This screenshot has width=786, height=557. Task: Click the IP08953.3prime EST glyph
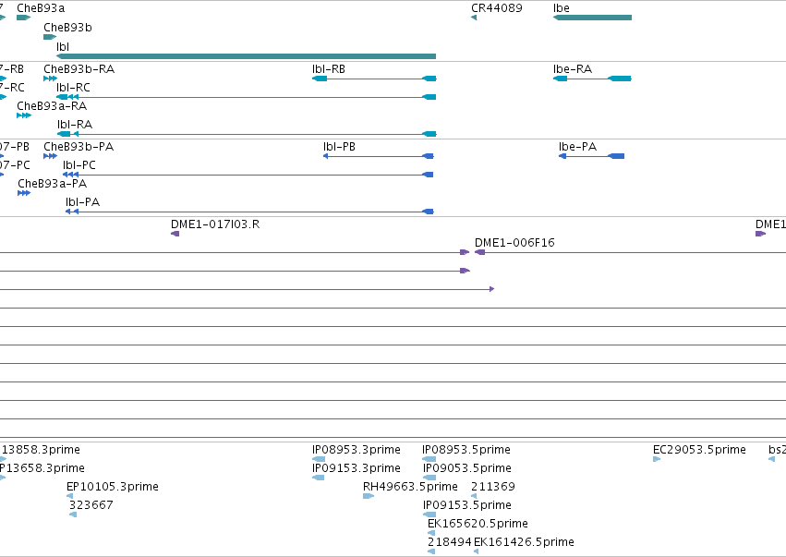319,459
